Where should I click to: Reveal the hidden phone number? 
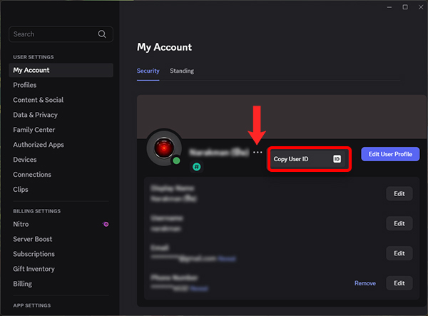199,288
